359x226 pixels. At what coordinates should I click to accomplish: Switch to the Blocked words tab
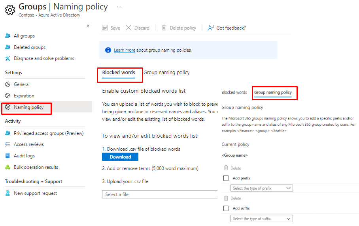click(119, 73)
